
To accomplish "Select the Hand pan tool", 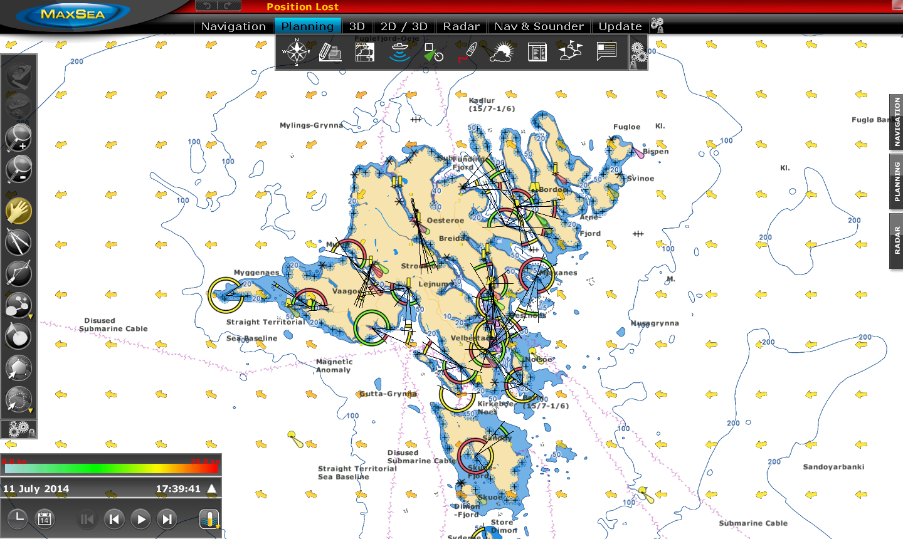I will click(x=19, y=211).
